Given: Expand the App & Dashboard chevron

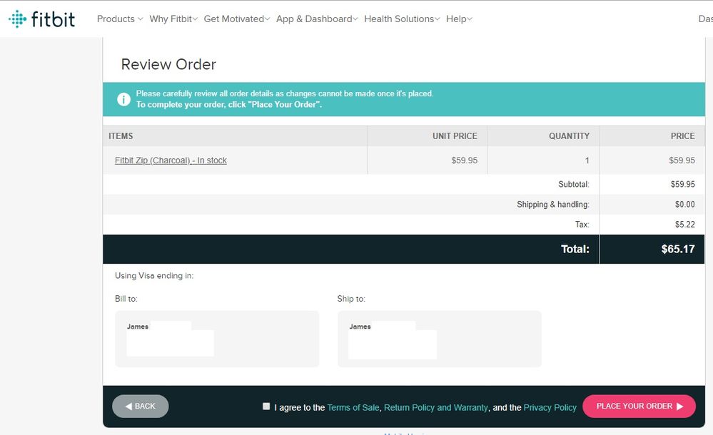Looking at the screenshot, I should (x=355, y=19).
